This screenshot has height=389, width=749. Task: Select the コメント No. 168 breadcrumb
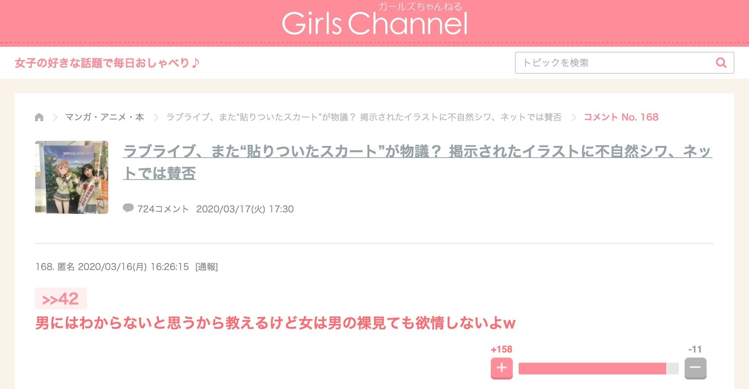[x=621, y=117]
